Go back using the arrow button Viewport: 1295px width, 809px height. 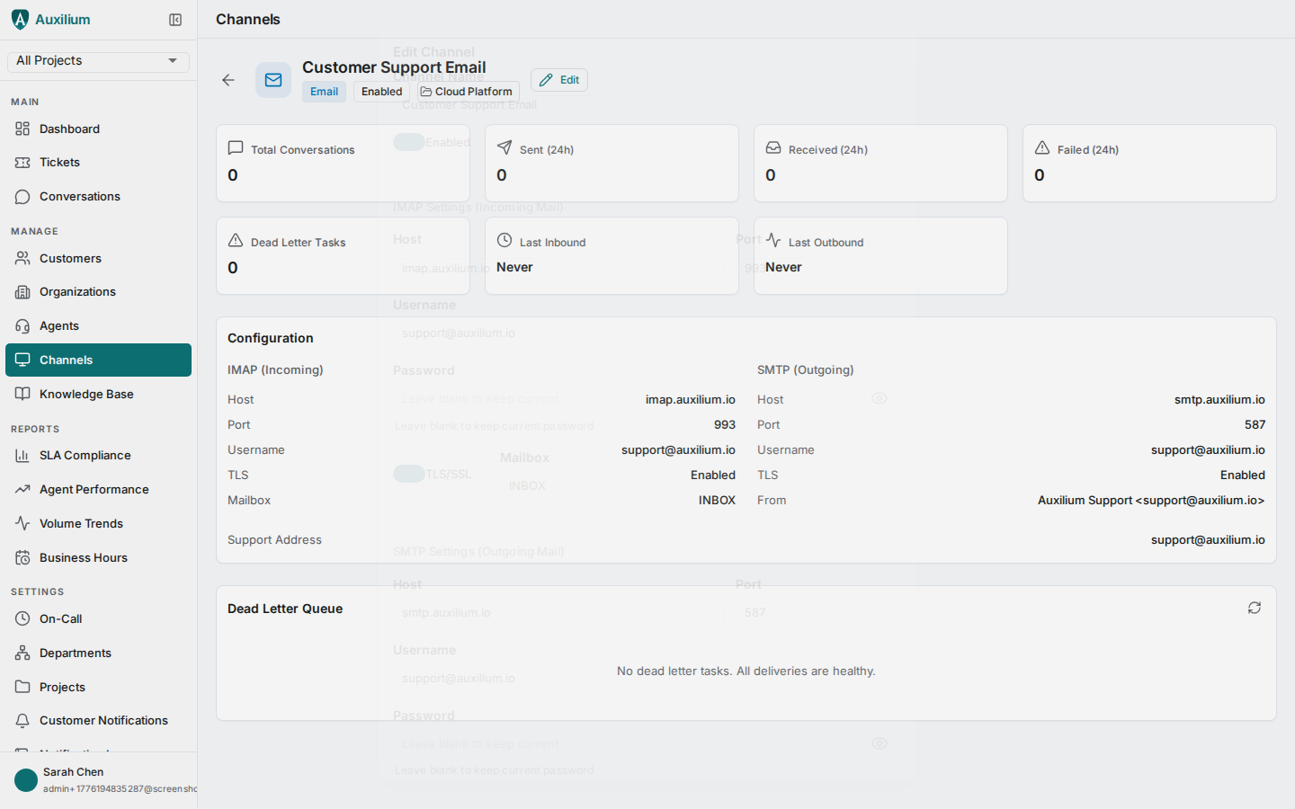tap(228, 80)
